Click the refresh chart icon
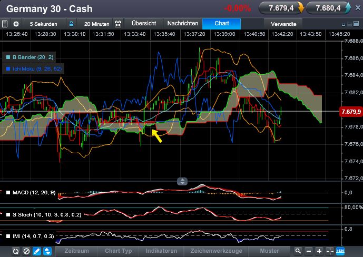Screen dimensions: 363x257 [16, 251]
